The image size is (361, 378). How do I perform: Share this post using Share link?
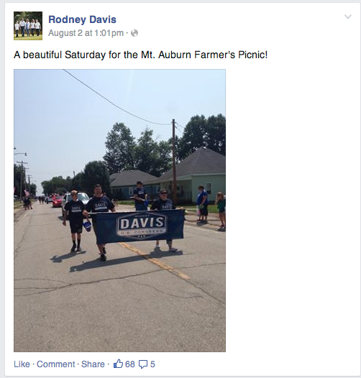pyautogui.click(x=93, y=364)
